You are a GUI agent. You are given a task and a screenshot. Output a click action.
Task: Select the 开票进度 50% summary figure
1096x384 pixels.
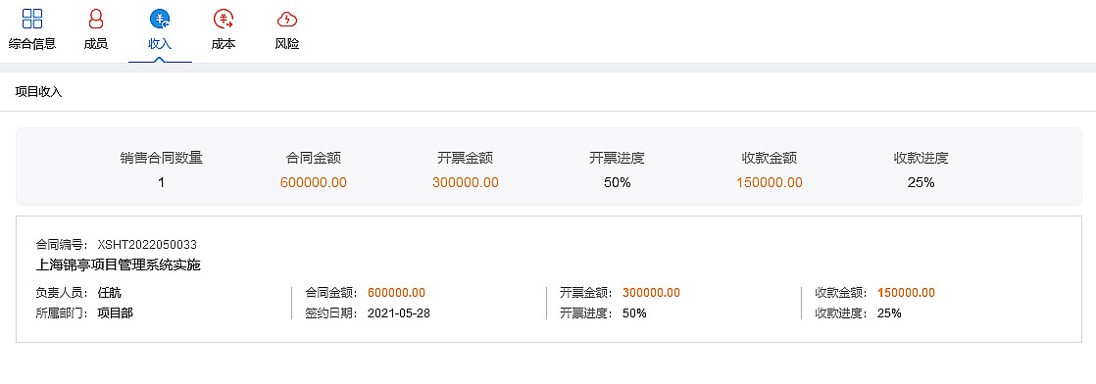pos(618,183)
